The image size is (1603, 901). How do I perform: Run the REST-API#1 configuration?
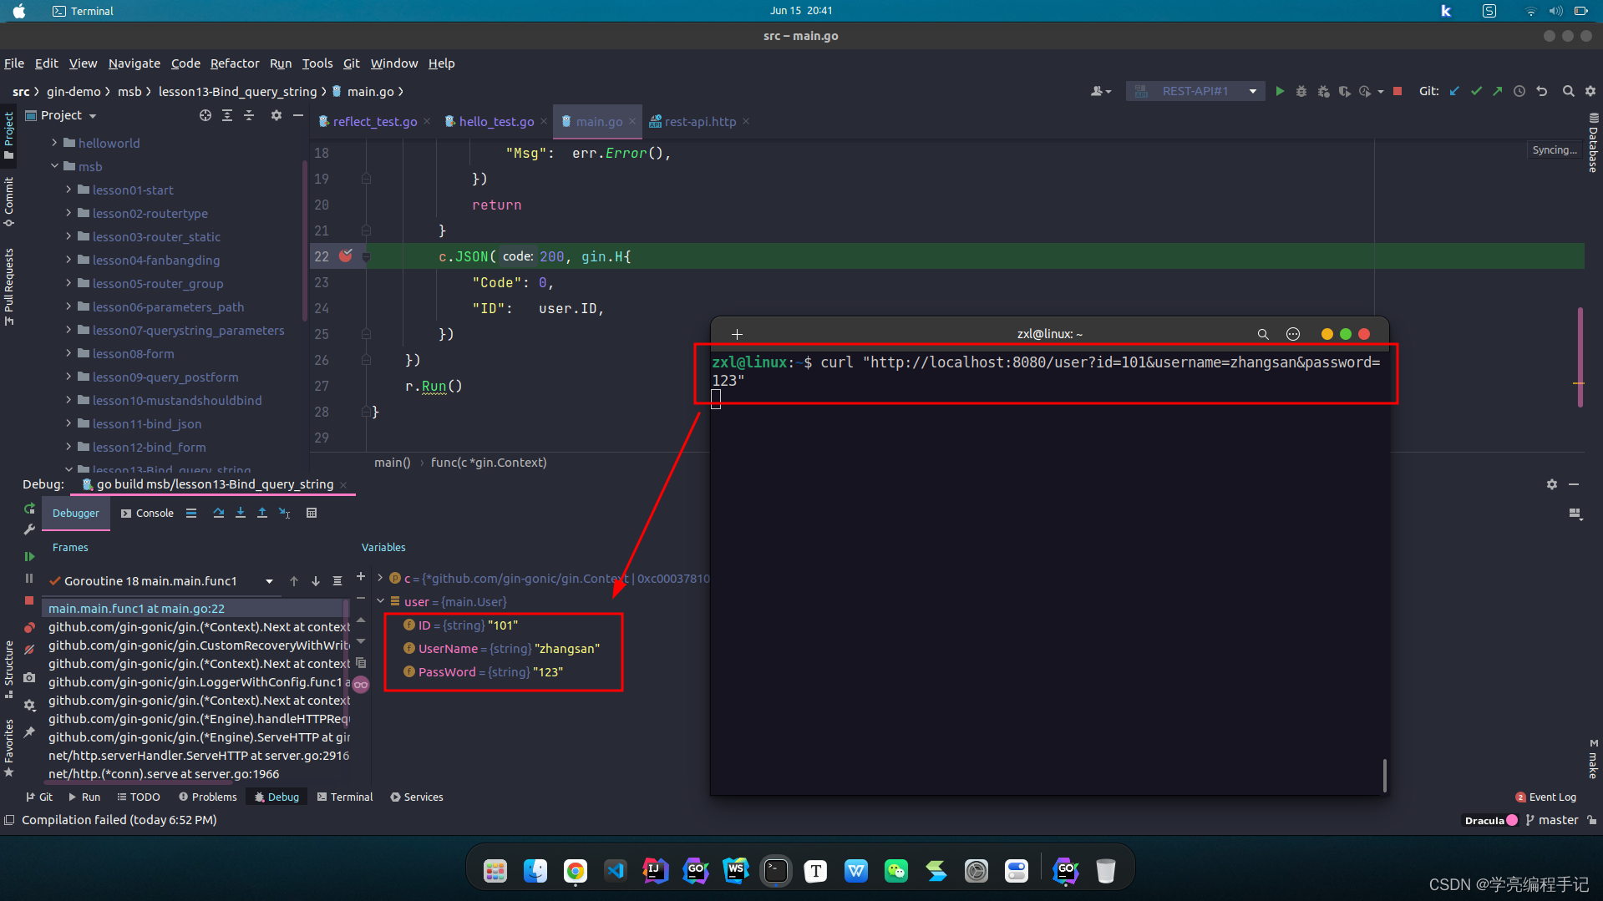(x=1280, y=91)
